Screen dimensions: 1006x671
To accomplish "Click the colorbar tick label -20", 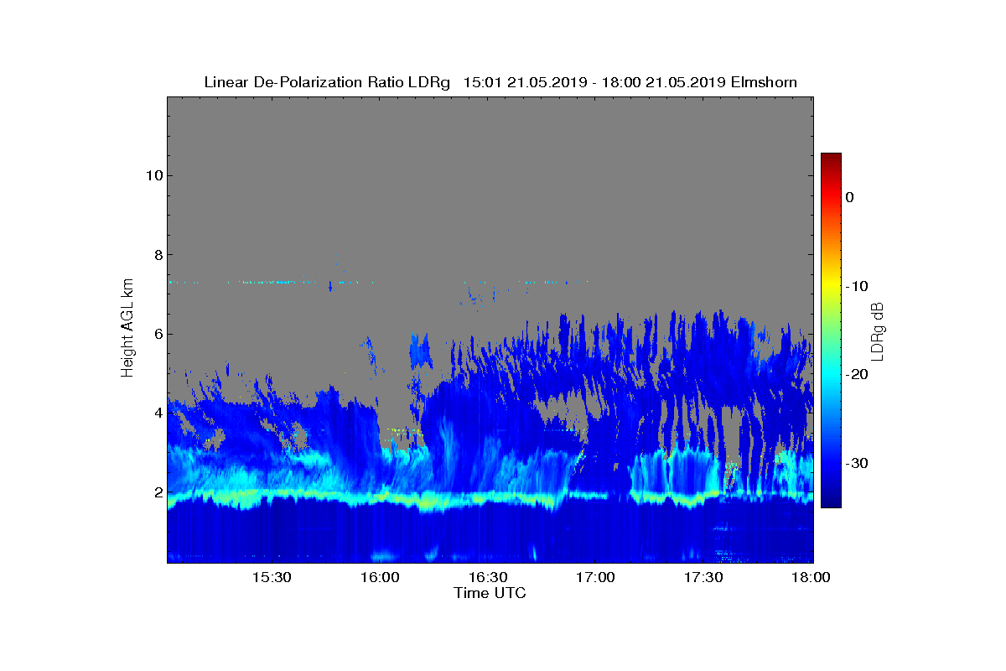I will point(856,375).
